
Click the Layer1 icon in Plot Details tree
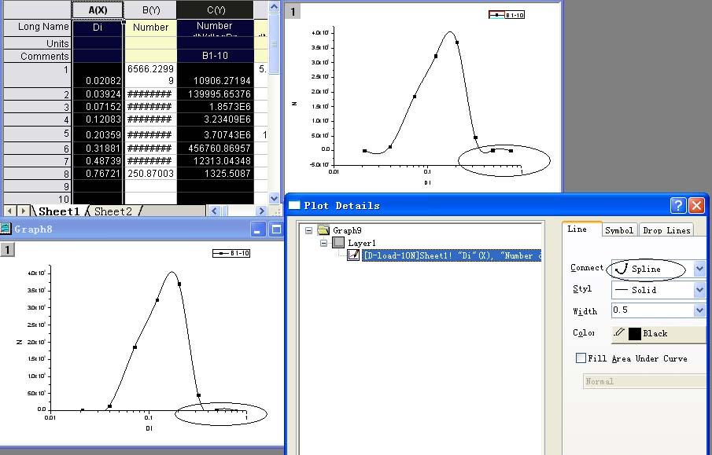coord(338,243)
